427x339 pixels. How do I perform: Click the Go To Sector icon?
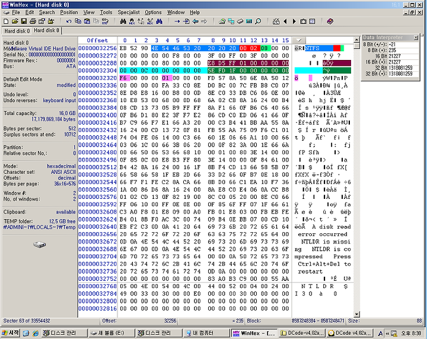186,21
